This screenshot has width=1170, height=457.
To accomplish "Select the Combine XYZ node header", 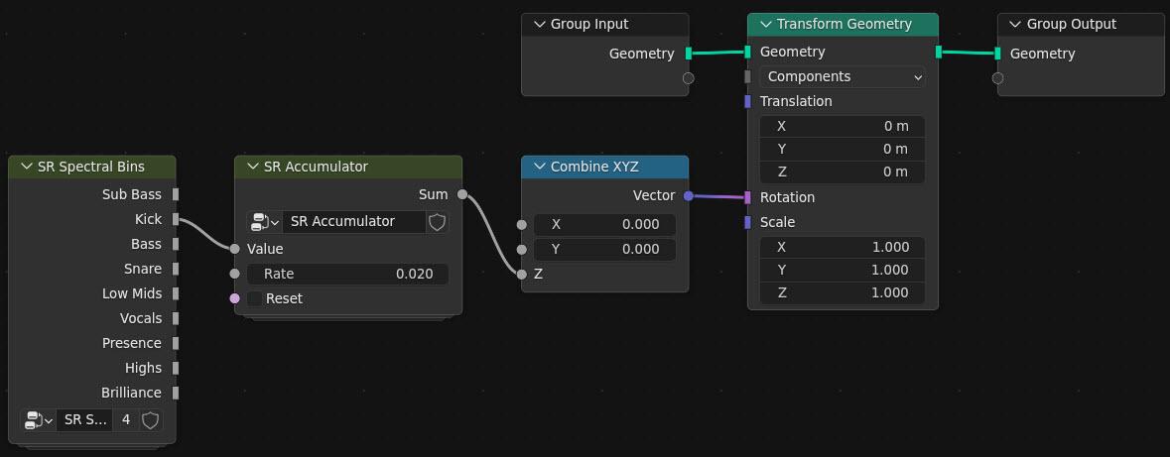I will (x=604, y=167).
